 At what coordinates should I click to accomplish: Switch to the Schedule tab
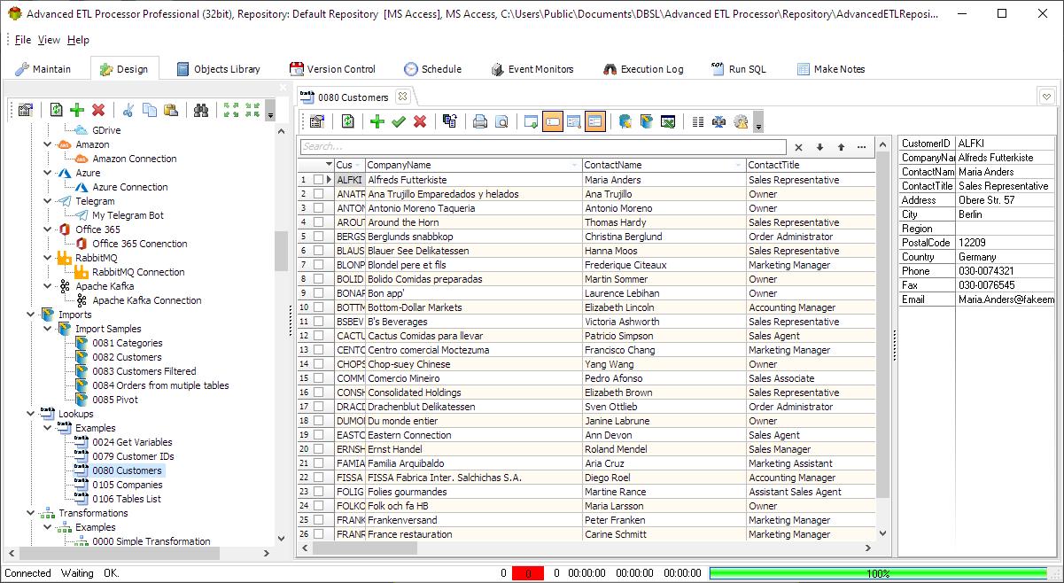(433, 69)
